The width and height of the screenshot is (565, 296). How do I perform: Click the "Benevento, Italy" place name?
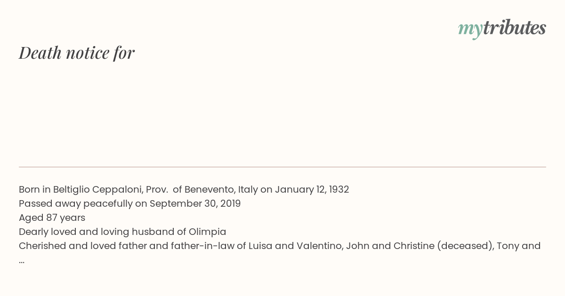pyautogui.click(x=221, y=189)
